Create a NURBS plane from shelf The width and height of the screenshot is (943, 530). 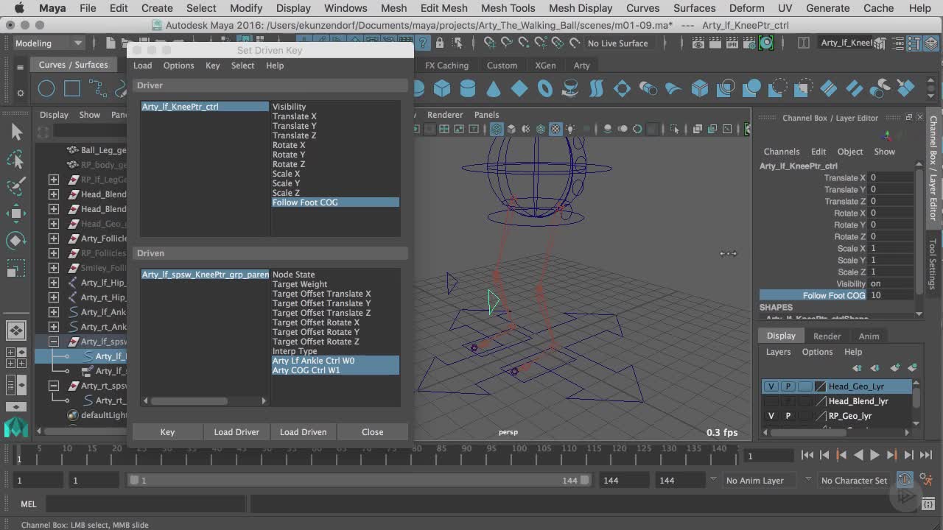click(519, 89)
